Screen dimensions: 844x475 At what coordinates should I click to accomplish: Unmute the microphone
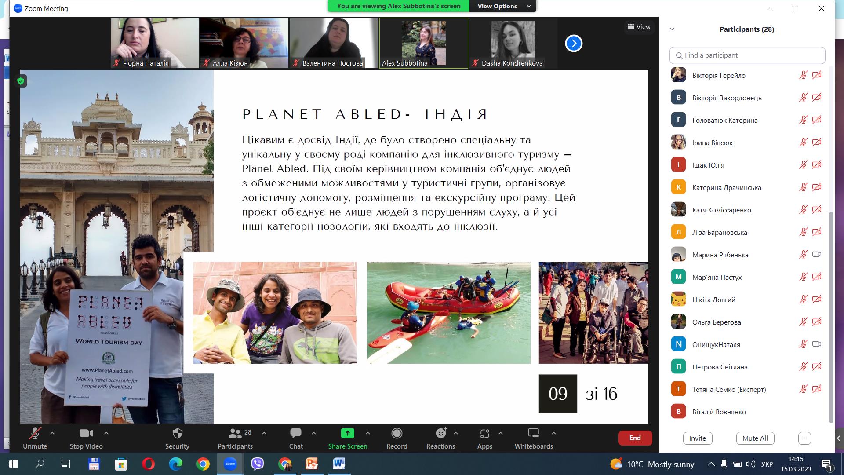pyautogui.click(x=35, y=434)
